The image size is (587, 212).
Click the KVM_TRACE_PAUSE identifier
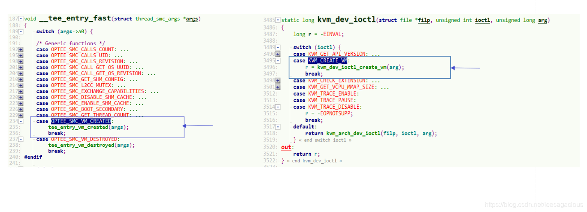pos(331,100)
